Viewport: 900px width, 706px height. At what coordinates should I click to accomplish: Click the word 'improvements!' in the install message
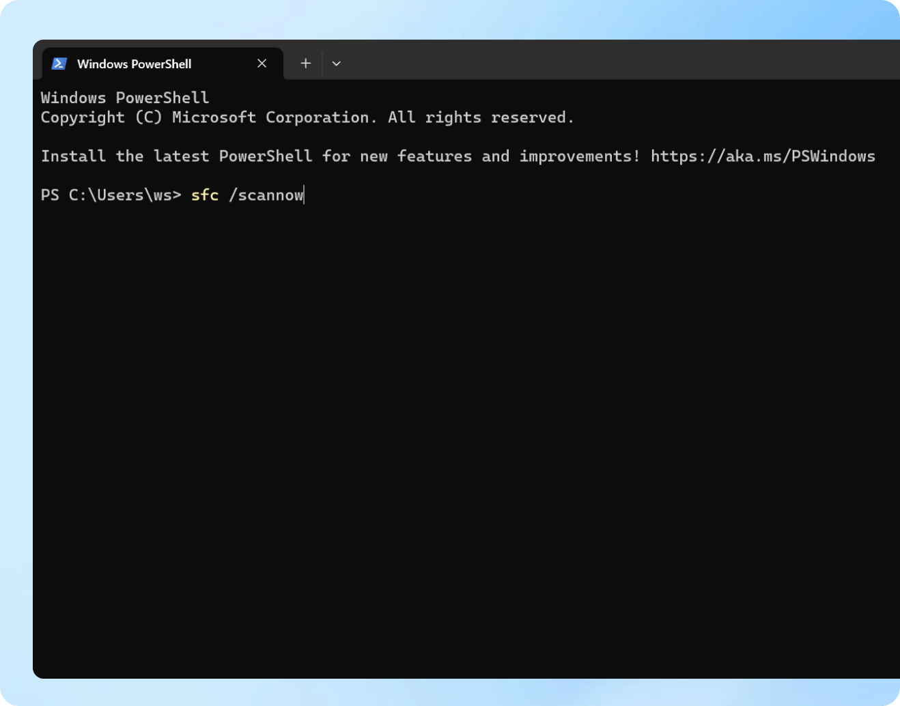click(x=580, y=156)
